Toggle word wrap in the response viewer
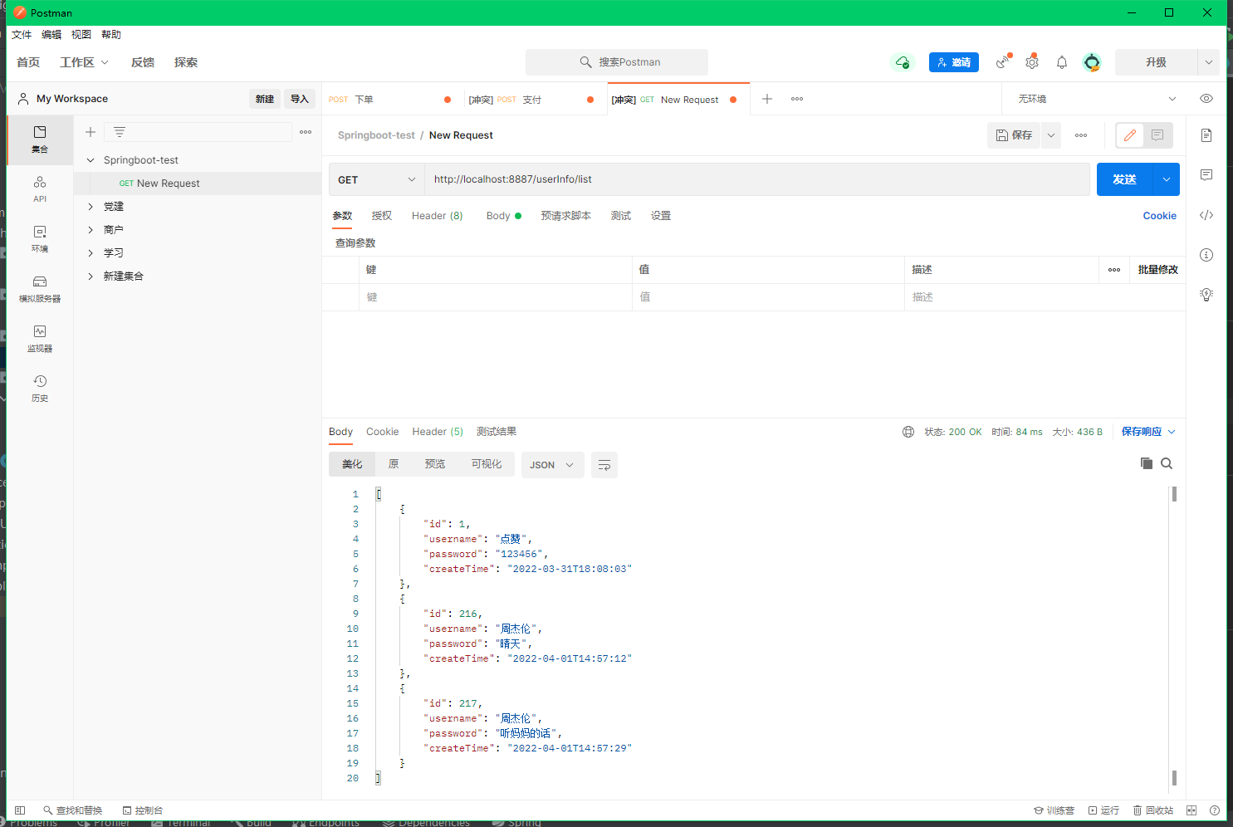Image resolution: width=1233 pixels, height=827 pixels. [604, 465]
